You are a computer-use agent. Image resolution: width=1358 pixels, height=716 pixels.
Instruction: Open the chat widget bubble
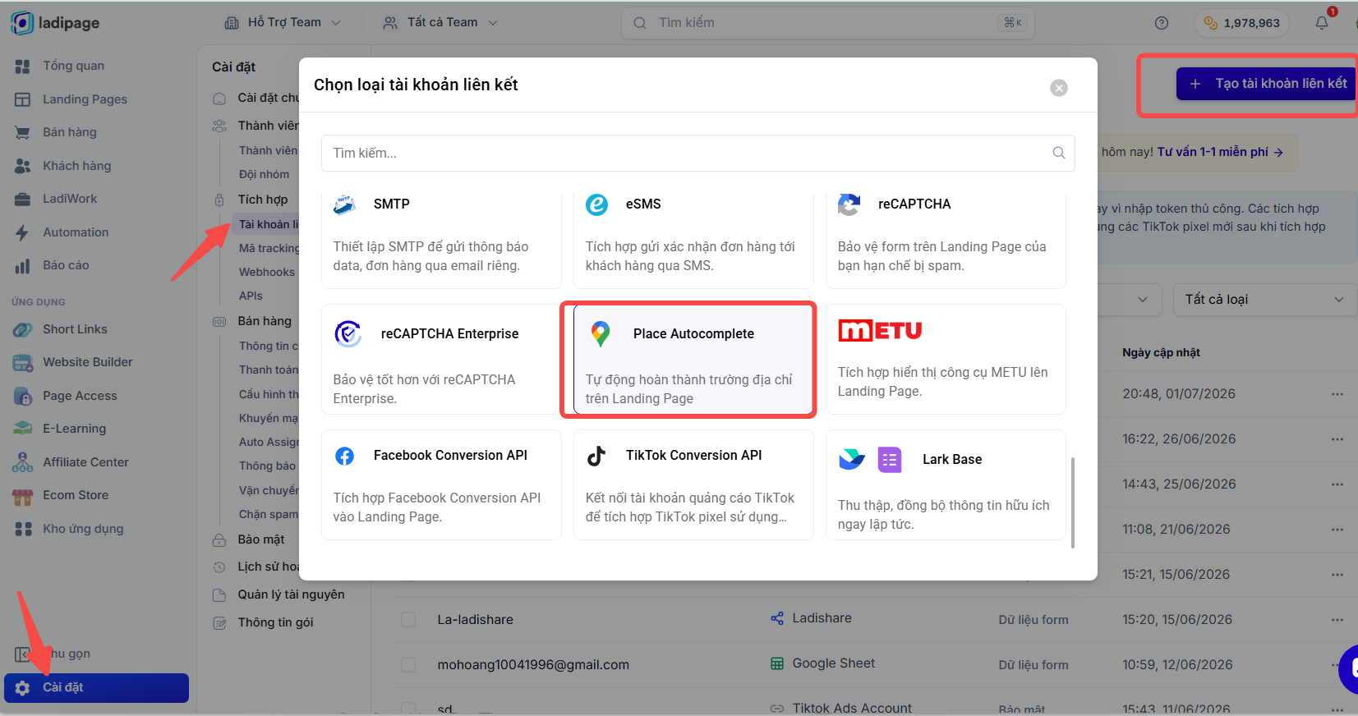pyautogui.click(x=1349, y=669)
